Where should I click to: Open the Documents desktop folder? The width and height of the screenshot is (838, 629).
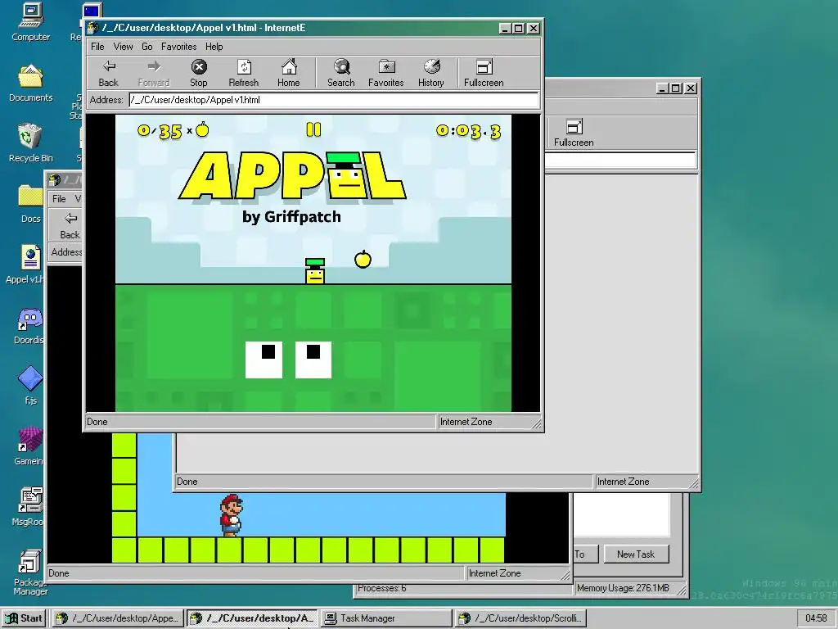[x=30, y=84]
